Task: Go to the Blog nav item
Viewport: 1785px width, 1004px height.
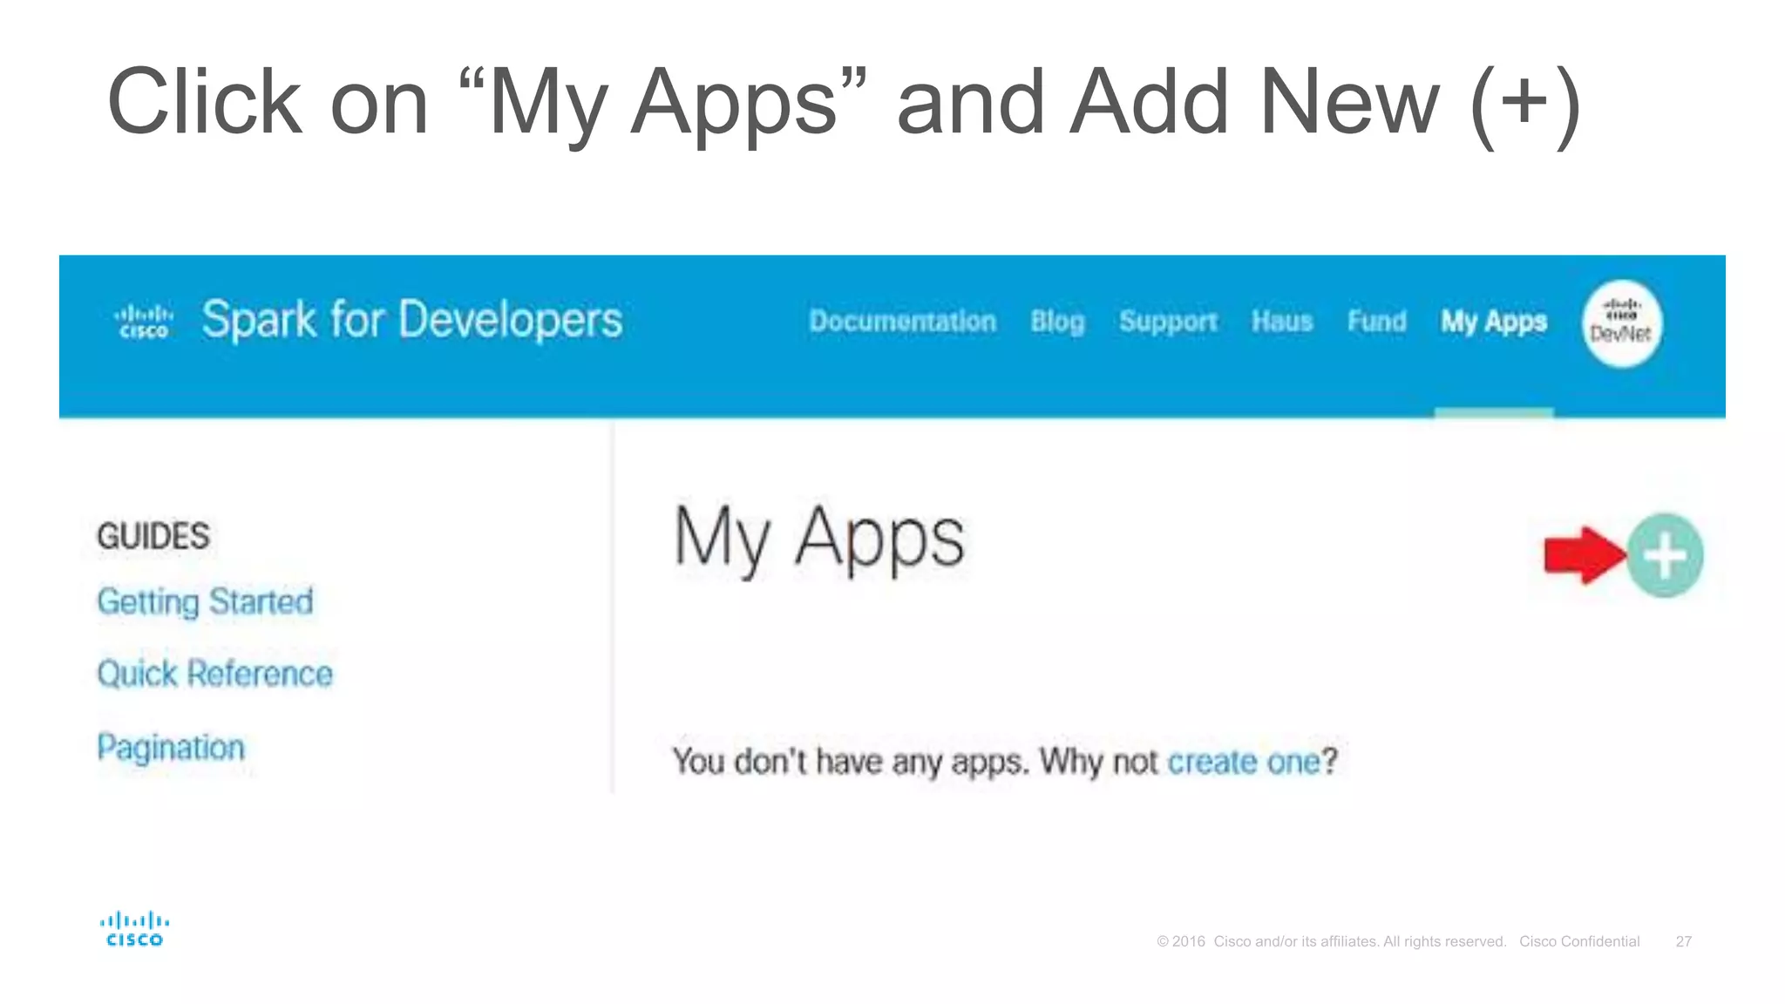Action: (x=1057, y=322)
